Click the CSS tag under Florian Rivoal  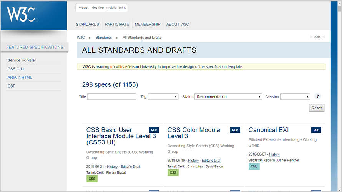tap(92, 179)
